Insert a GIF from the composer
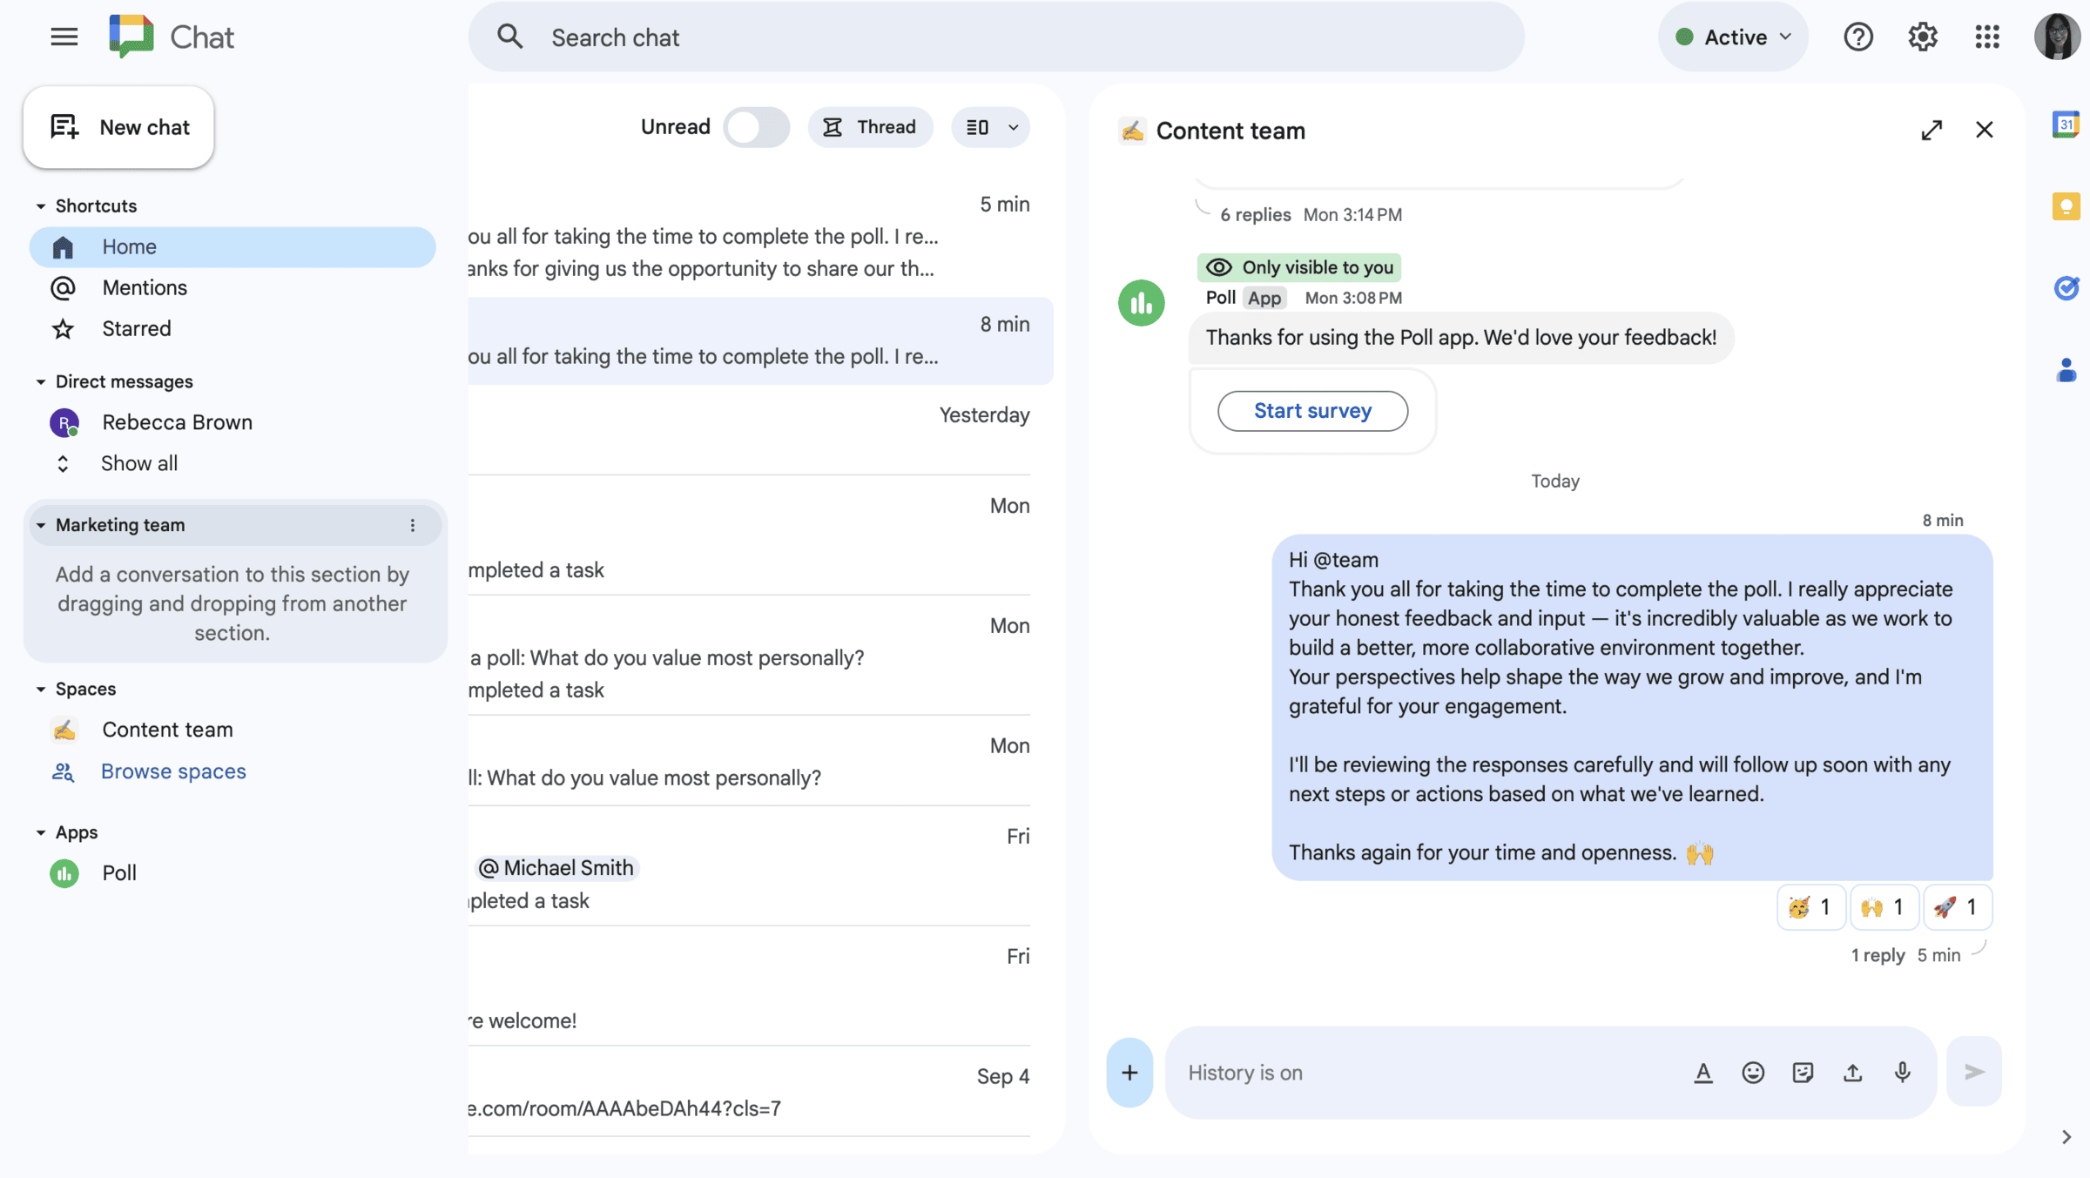 1803,1072
